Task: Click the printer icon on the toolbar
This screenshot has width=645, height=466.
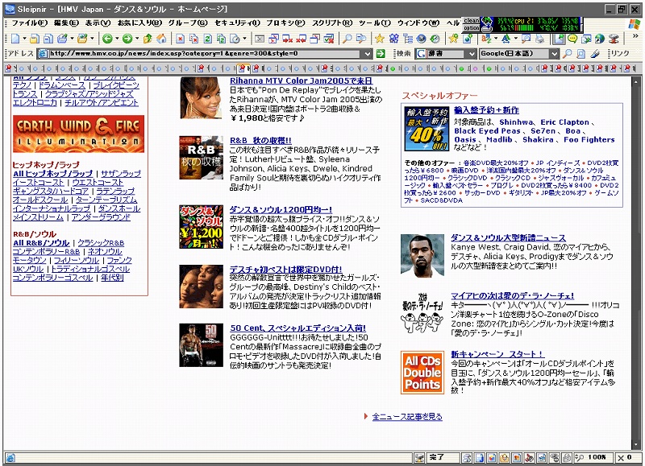Action: tap(540, 39)
